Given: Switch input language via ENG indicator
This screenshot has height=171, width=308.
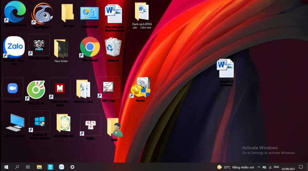Looking at the screenshot, I should [x=276, y=167].
